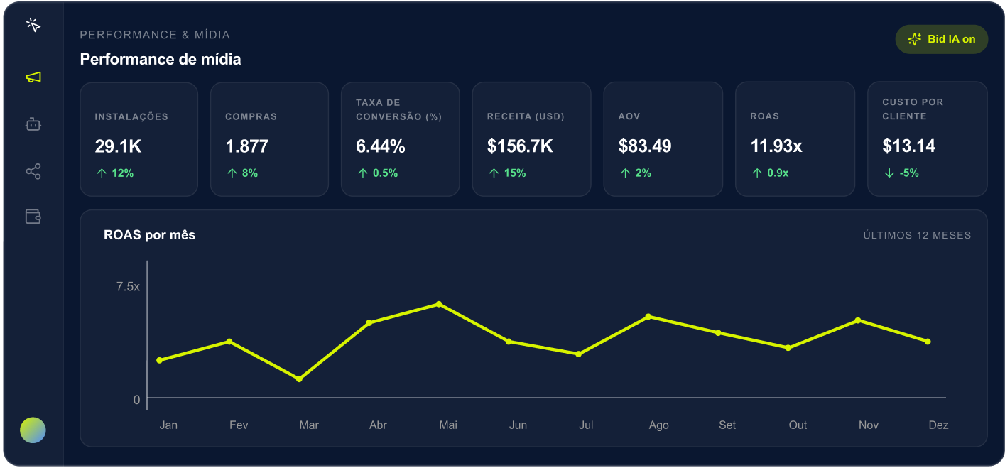Select the Taxa de Conversão card
This screenshot has width=1005, height=468.
(x=401, y=139)
